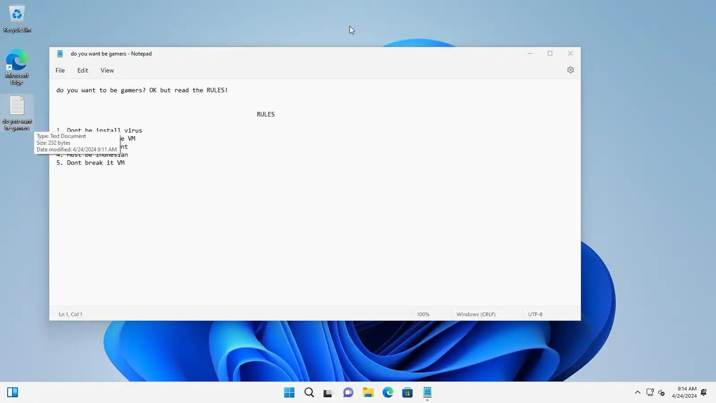Select the Microsoft Edge desktop shortcut
This screenshot has width=716, height=403.
tap(17, 67)
